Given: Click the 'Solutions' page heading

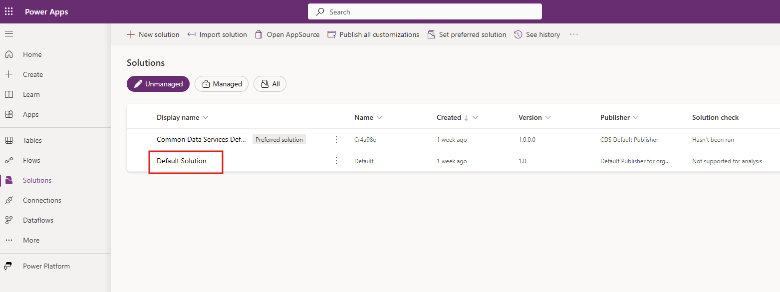Looking at the screenshot, I should click(x=146, y=63).
